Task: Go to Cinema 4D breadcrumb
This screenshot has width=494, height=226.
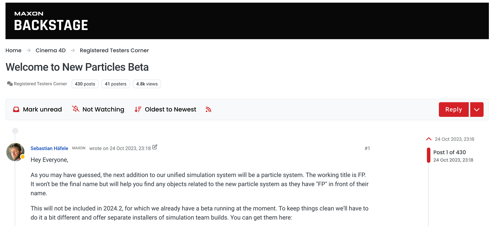Action: coord(51,50)
